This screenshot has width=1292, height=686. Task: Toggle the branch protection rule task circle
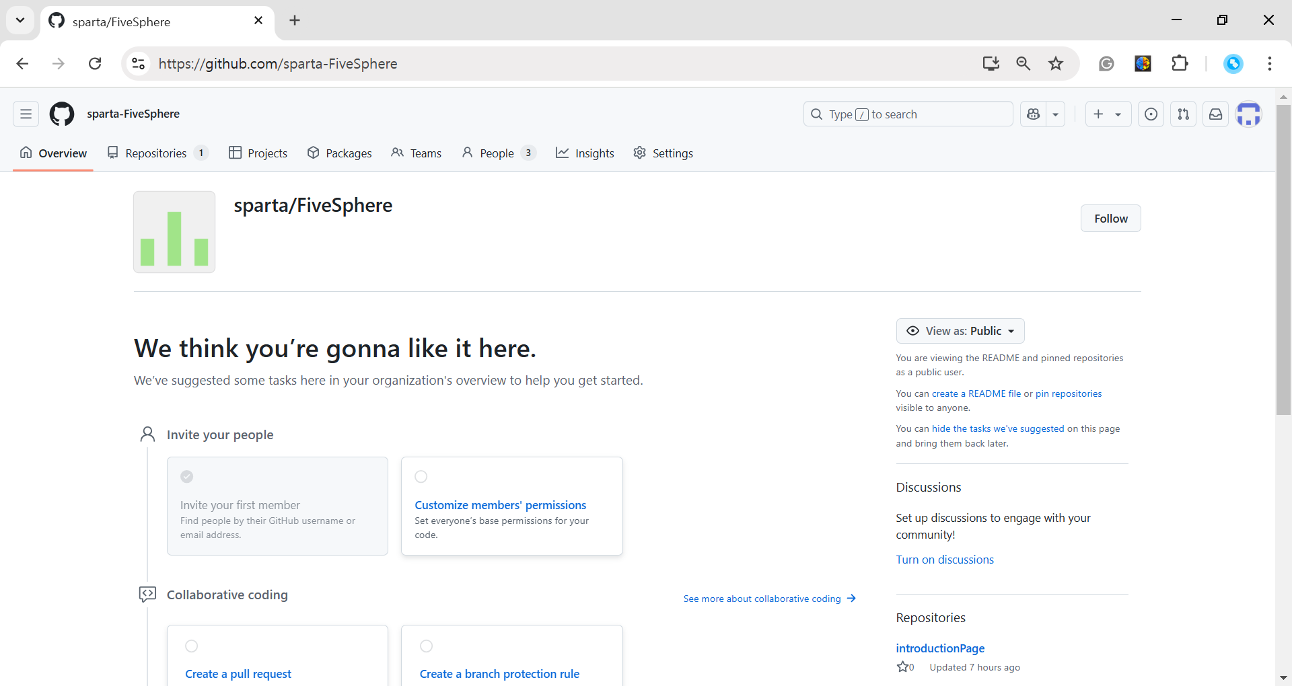click(427, 646)
